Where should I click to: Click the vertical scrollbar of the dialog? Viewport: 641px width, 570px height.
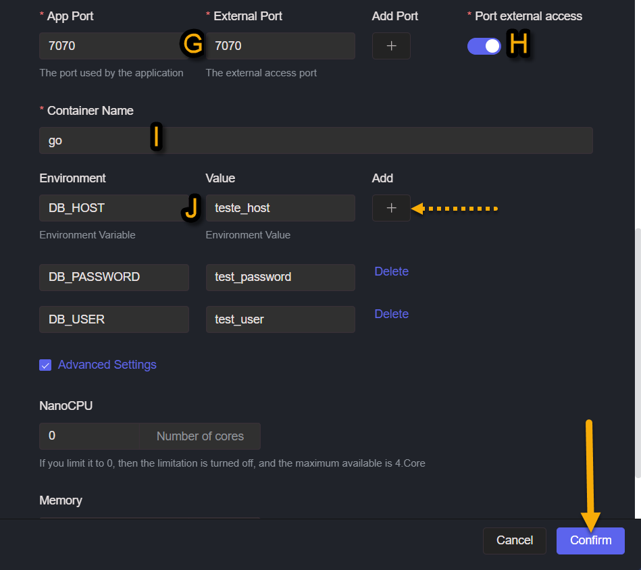click(x=638, y=353)
